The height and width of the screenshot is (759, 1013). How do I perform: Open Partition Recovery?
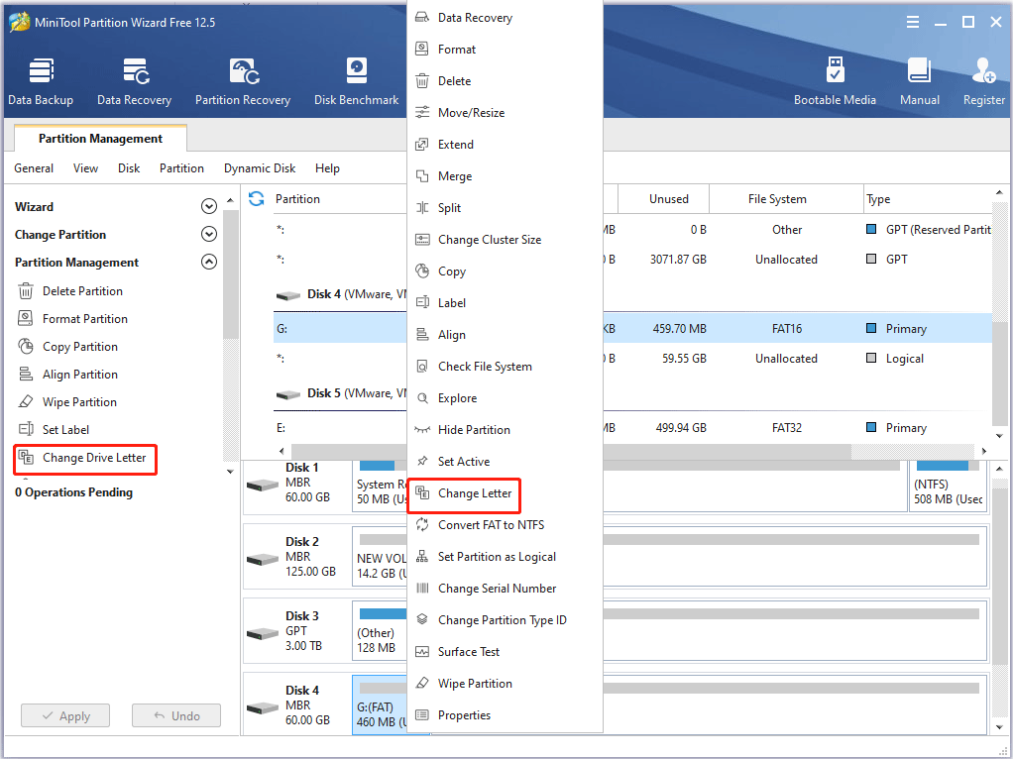pyautogui.click(x=243, y=79)
